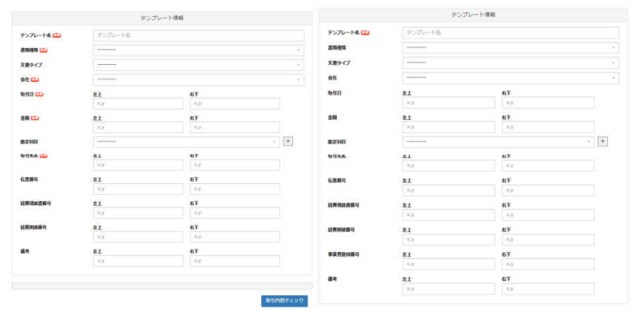Open the 勘定科目 dropdown in the left form
This screenshot has width=641, height=335.
[187, 142]
